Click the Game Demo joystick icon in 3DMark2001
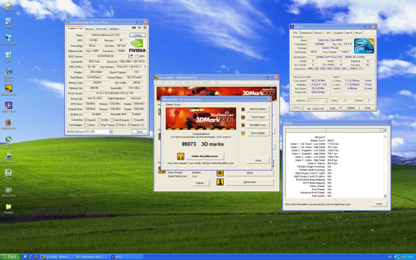Image resolution: width=416 pixels, height=260 pixels. 220,182
